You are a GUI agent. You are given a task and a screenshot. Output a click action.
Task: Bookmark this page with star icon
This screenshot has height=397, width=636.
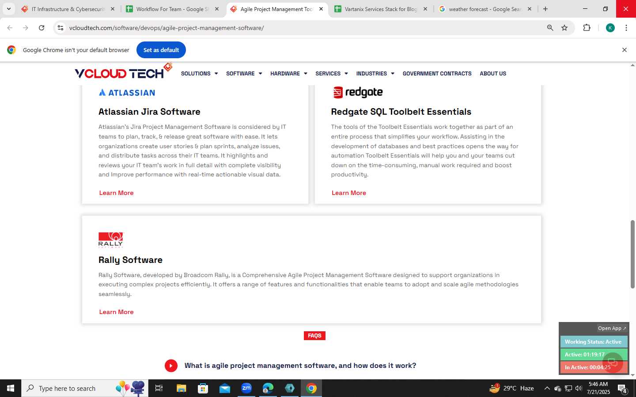564,28
